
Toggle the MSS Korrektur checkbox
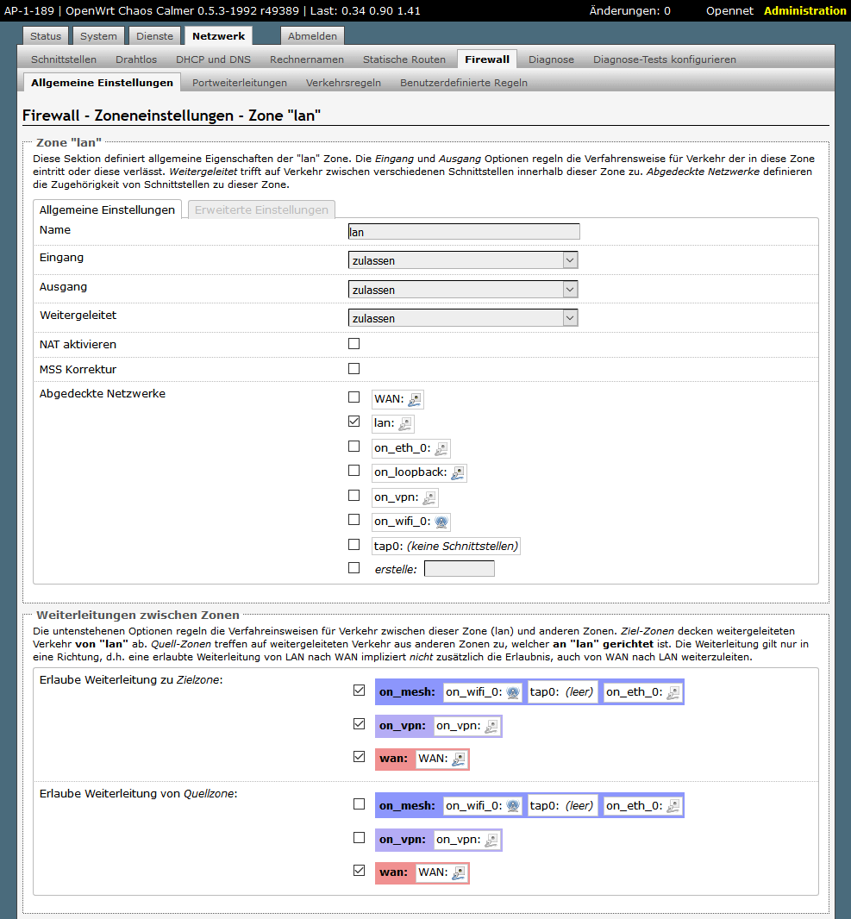click(354, 369)
